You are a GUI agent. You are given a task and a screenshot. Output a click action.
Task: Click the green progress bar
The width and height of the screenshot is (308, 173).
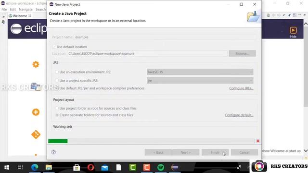click(58, 141)
